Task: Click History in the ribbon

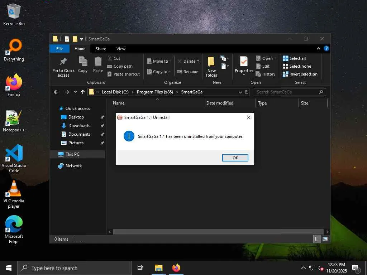Action: 266,74
